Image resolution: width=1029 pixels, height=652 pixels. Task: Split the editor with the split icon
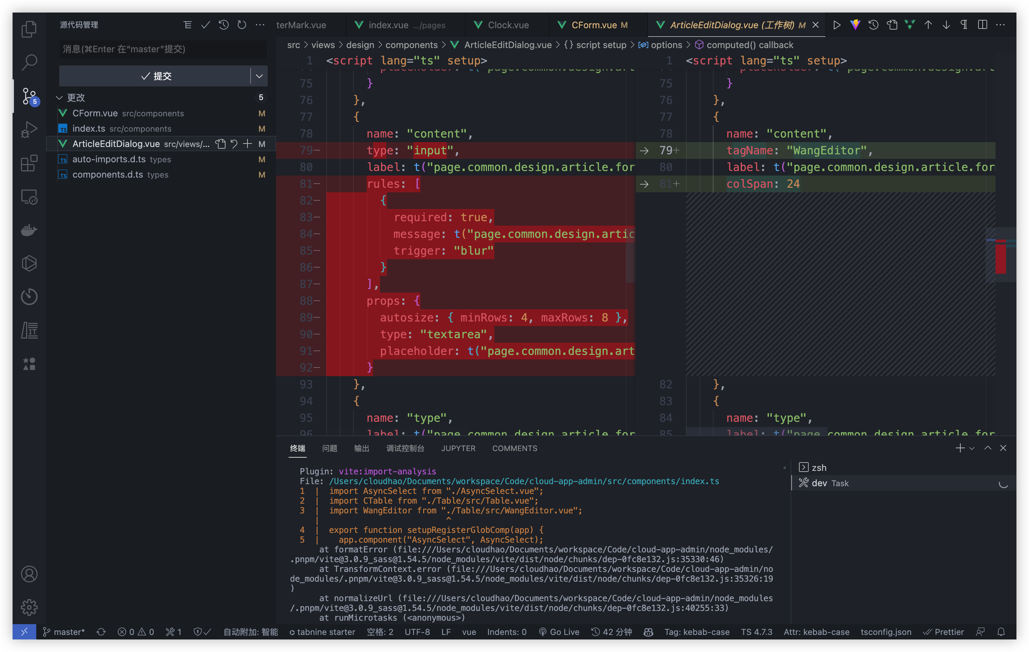(x=982, y=25)
